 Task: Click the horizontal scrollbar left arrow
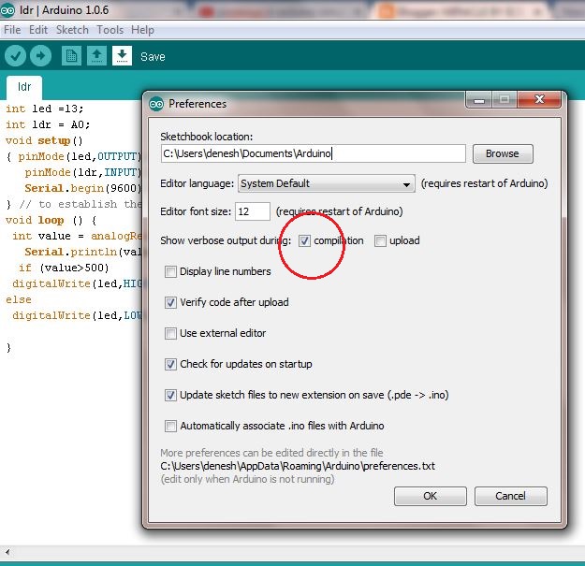7,552
